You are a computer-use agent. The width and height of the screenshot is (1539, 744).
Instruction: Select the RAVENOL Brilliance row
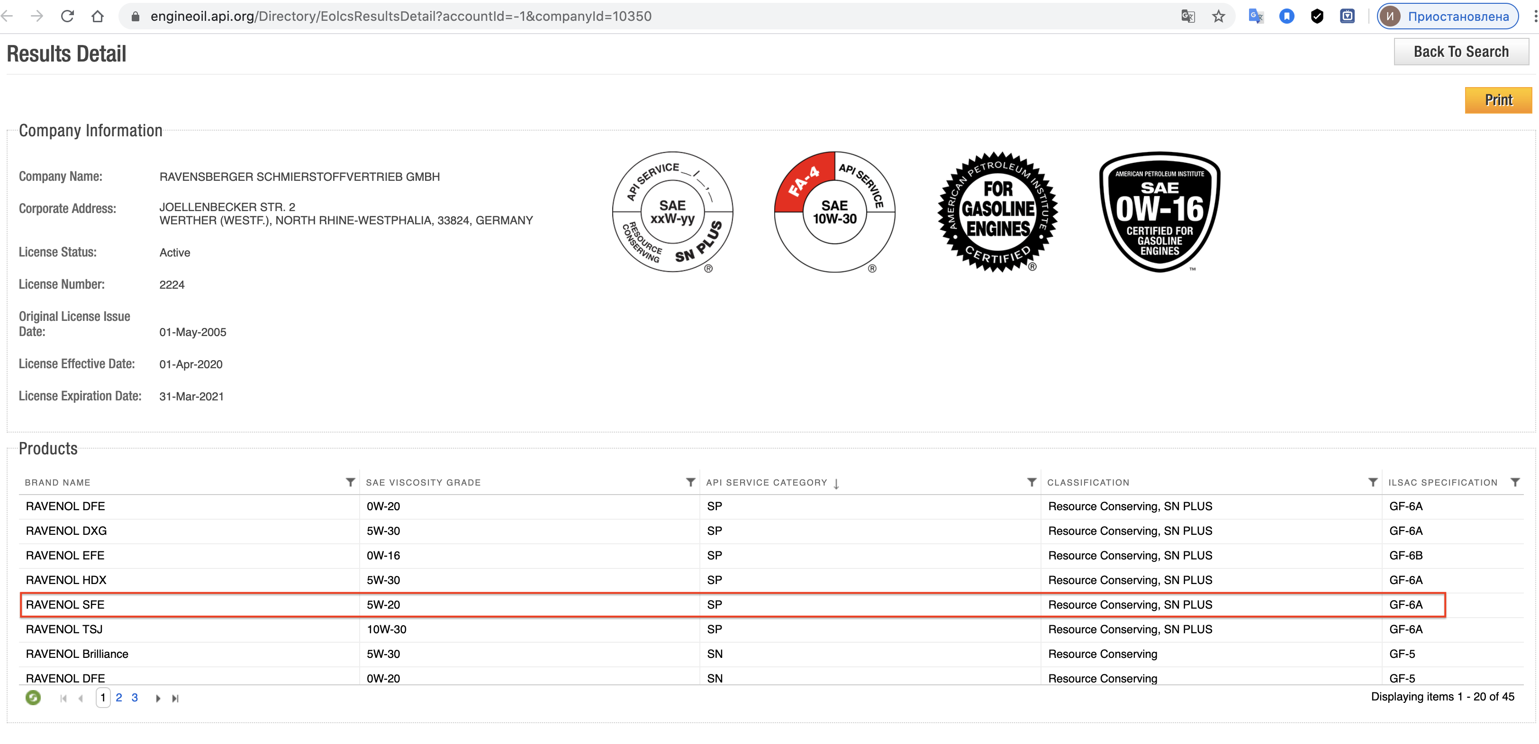click(x=771, y=654)
